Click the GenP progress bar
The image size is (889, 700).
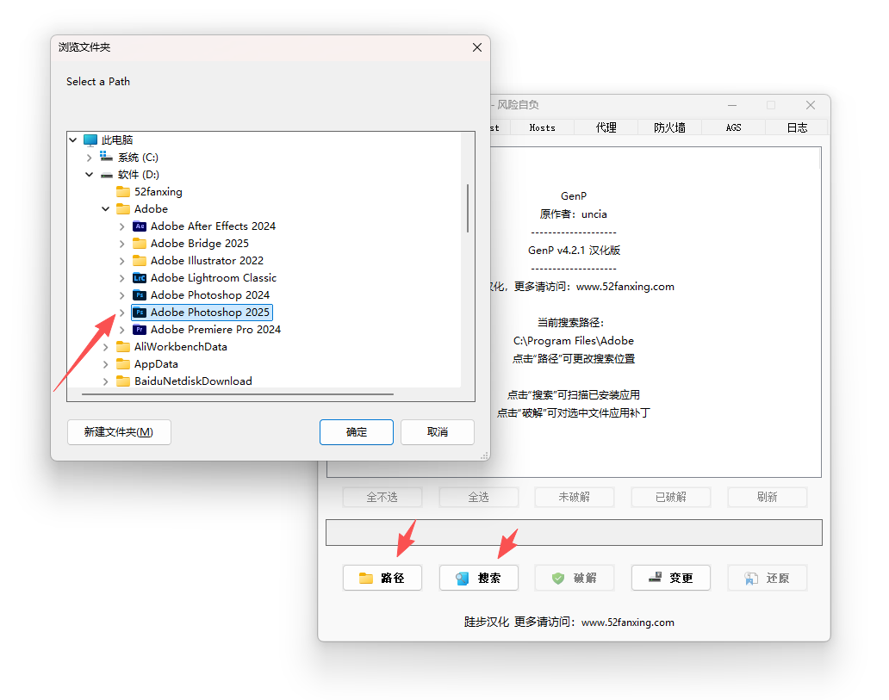(x=574, y=533)
